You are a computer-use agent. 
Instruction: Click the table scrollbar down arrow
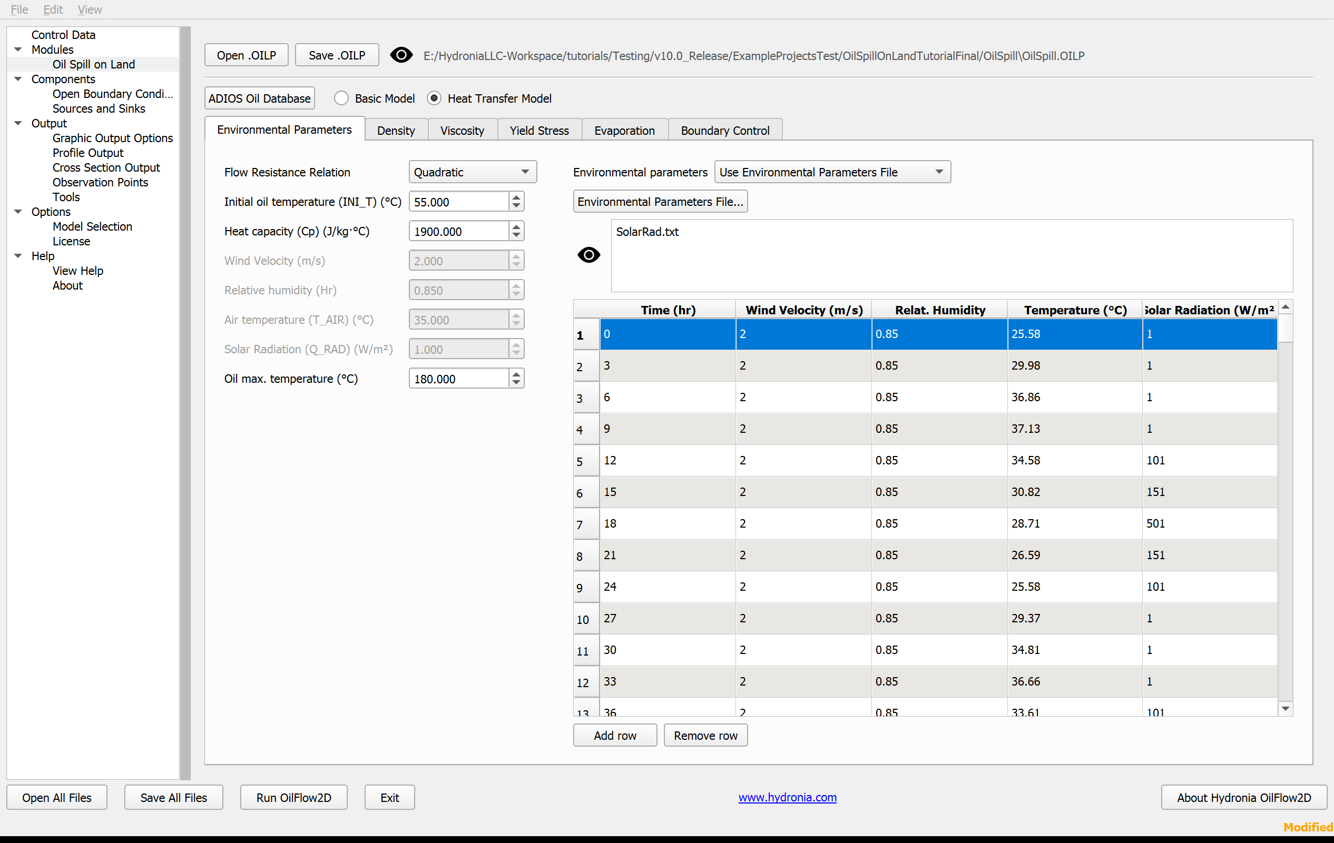1285,709
